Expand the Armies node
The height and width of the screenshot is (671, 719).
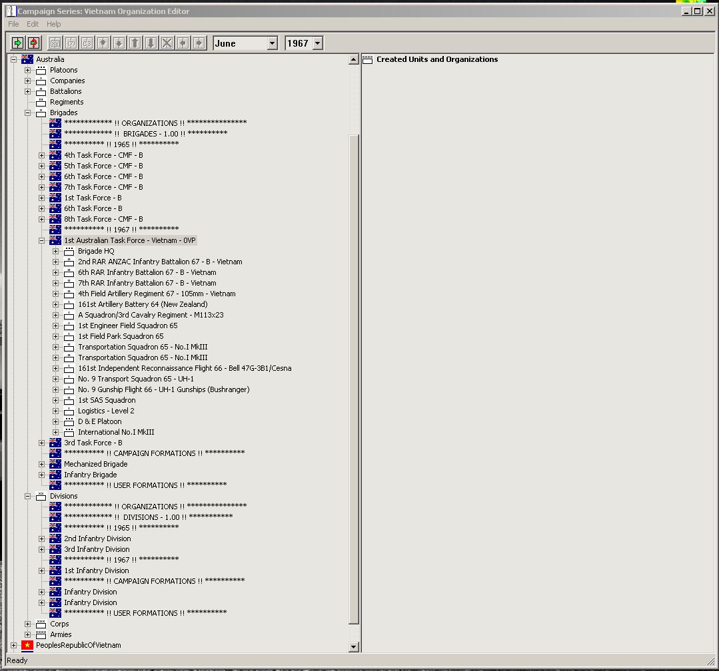(27, 634)
